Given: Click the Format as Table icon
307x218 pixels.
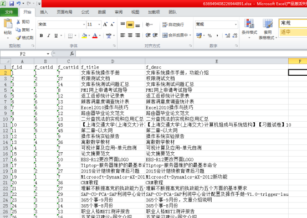Looking at the screenshot, I should (x=268, y=23).
